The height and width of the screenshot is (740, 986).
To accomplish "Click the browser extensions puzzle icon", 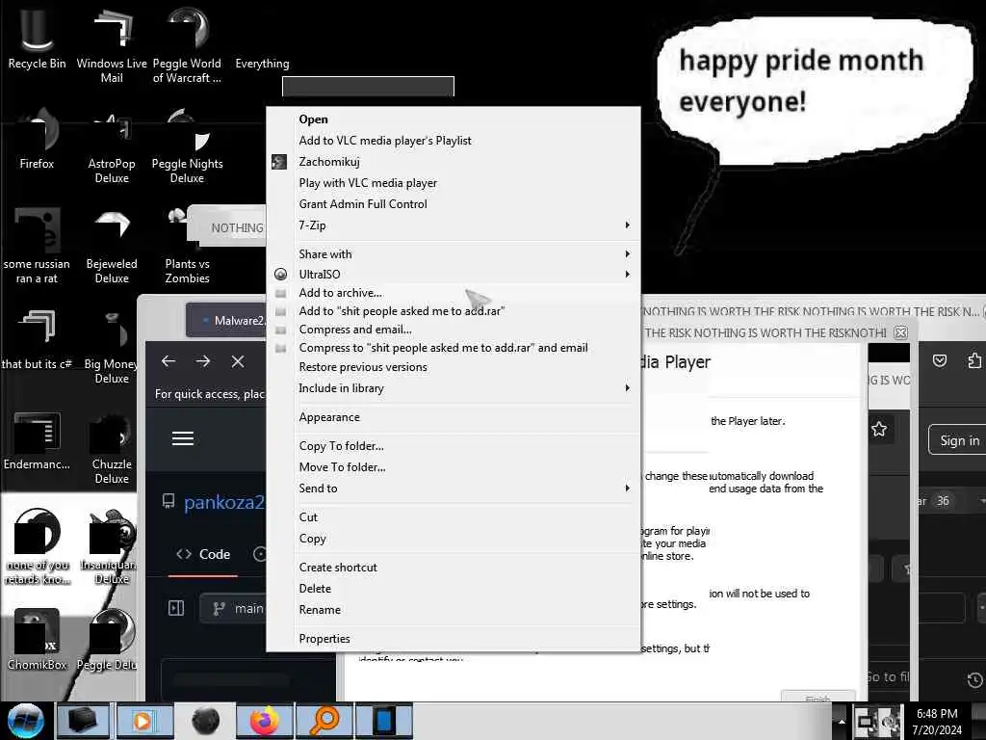I will click(974, 360).
